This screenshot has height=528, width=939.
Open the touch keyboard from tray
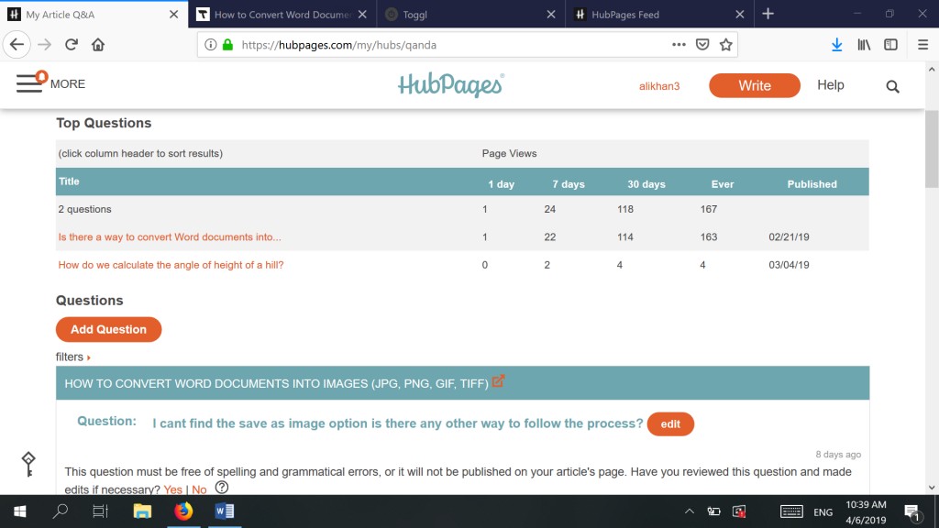(x=791, y=511)
